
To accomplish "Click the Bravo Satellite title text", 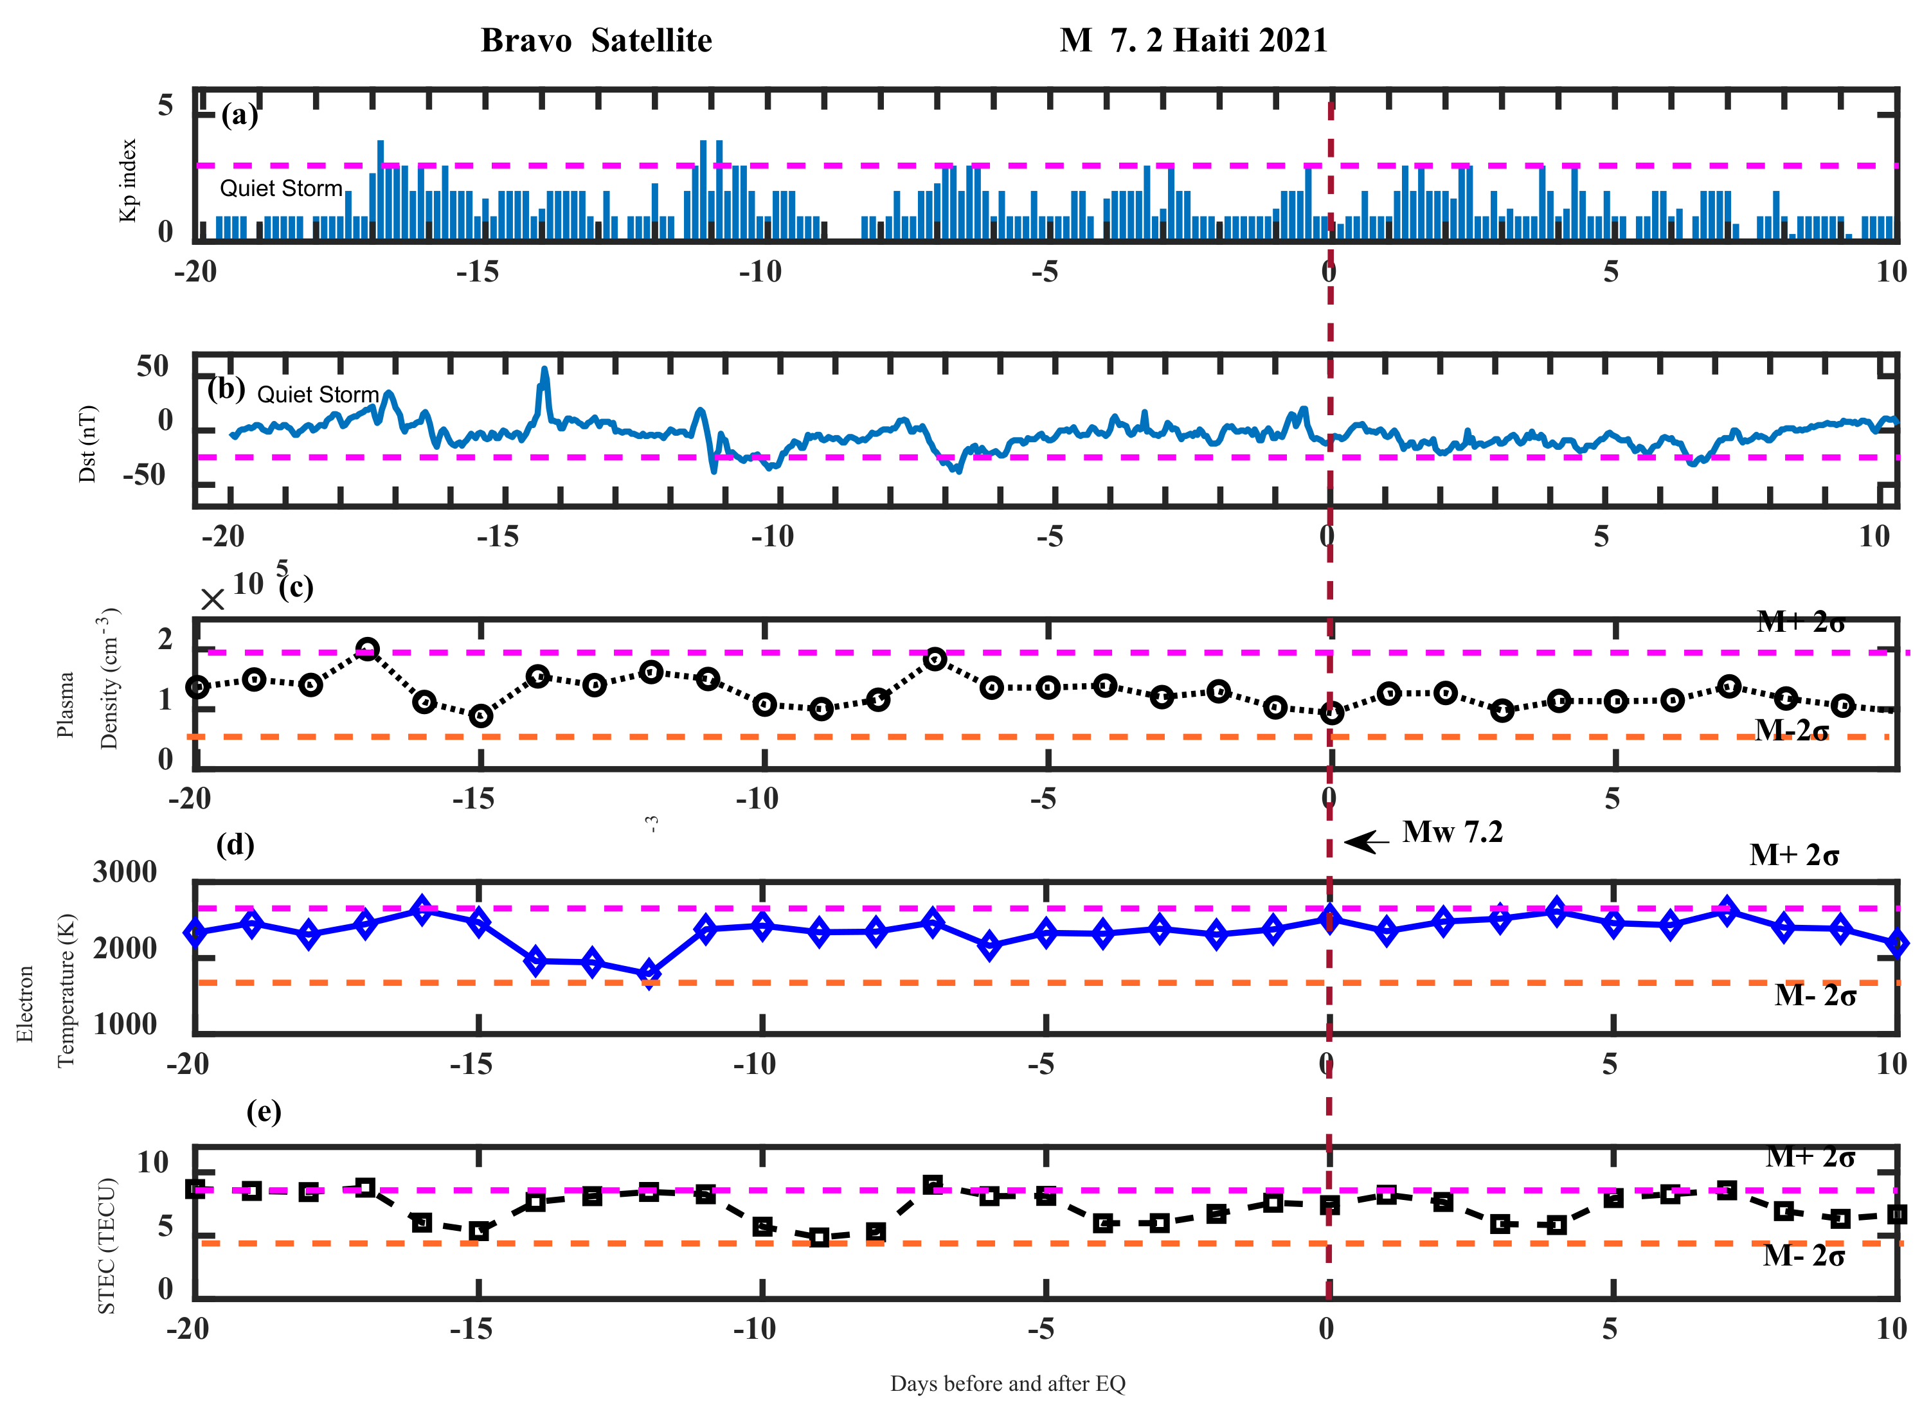I will click(x=596, y=40).
